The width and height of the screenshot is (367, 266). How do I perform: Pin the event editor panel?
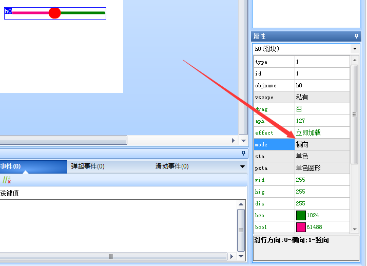point(243,153)
